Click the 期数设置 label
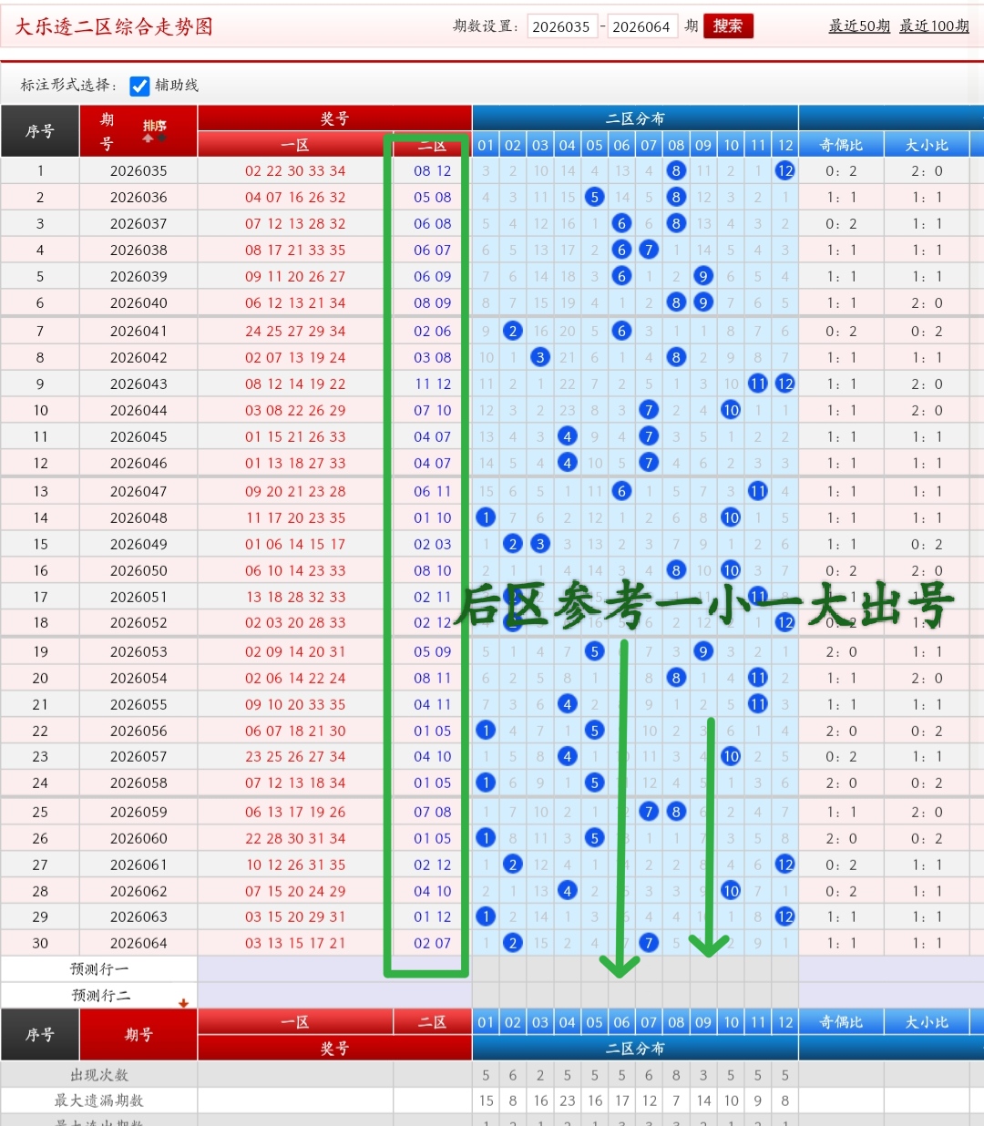The image size is (984, 1126). click(486, 26)
